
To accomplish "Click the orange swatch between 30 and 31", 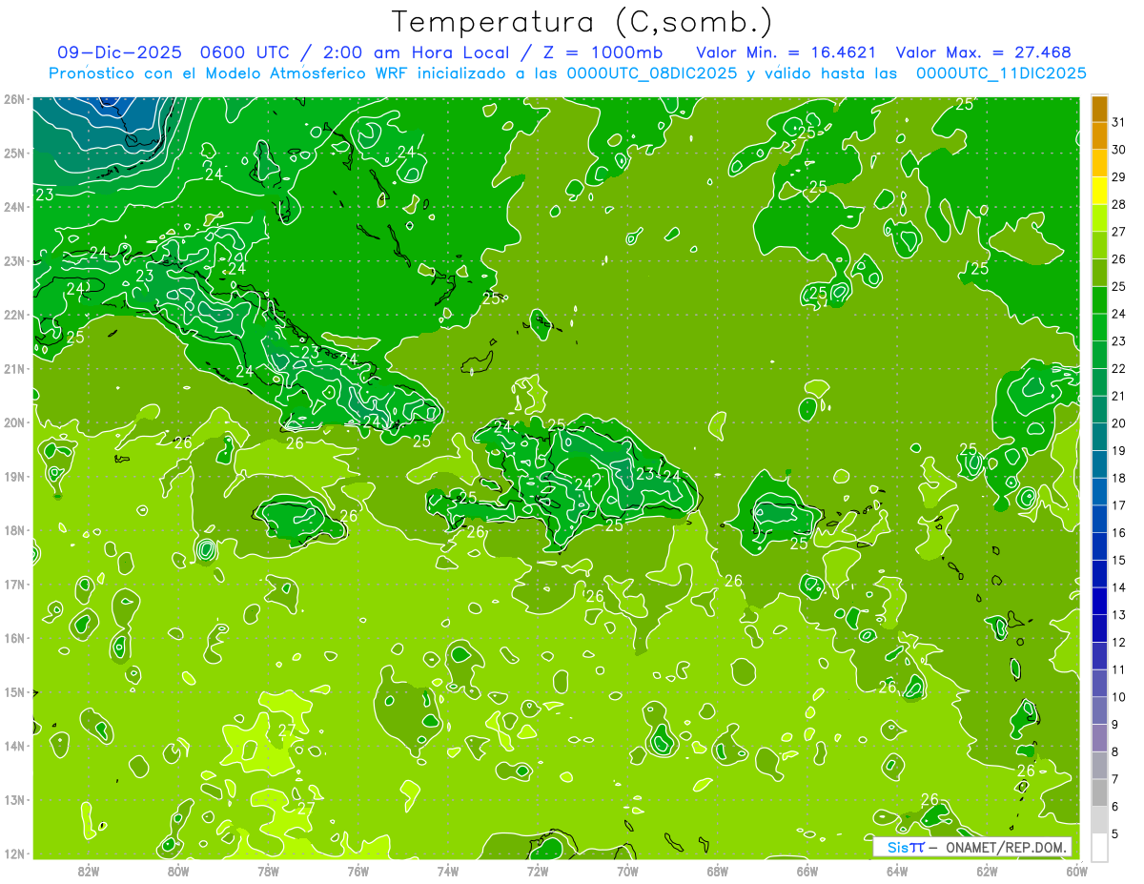I will pos(1099,136).
